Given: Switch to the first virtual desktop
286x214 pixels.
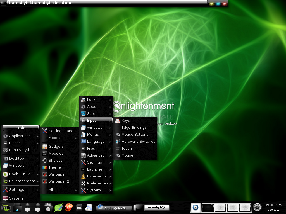Looking at the screenshot, I should click(x=208, y=208).
